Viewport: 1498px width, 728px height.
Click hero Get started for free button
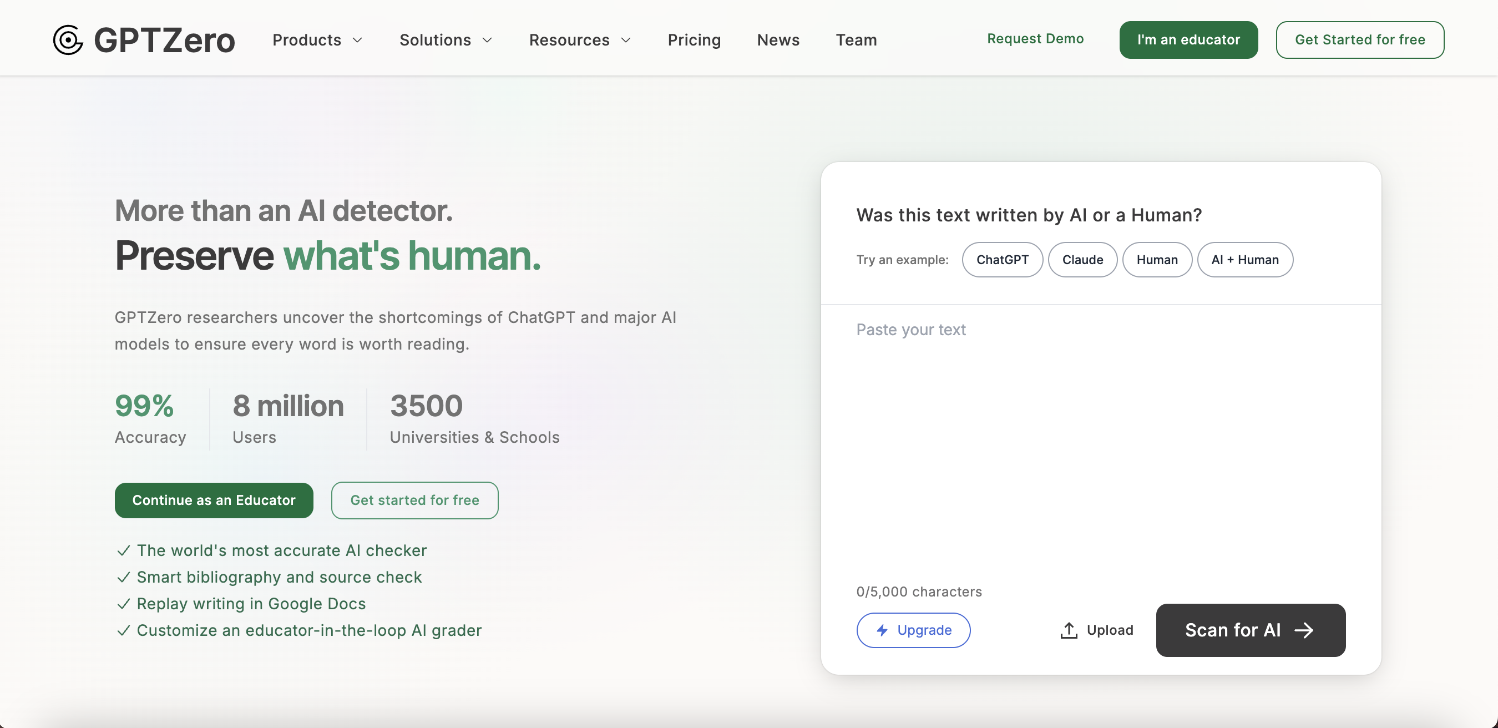(x=414, y=500)
